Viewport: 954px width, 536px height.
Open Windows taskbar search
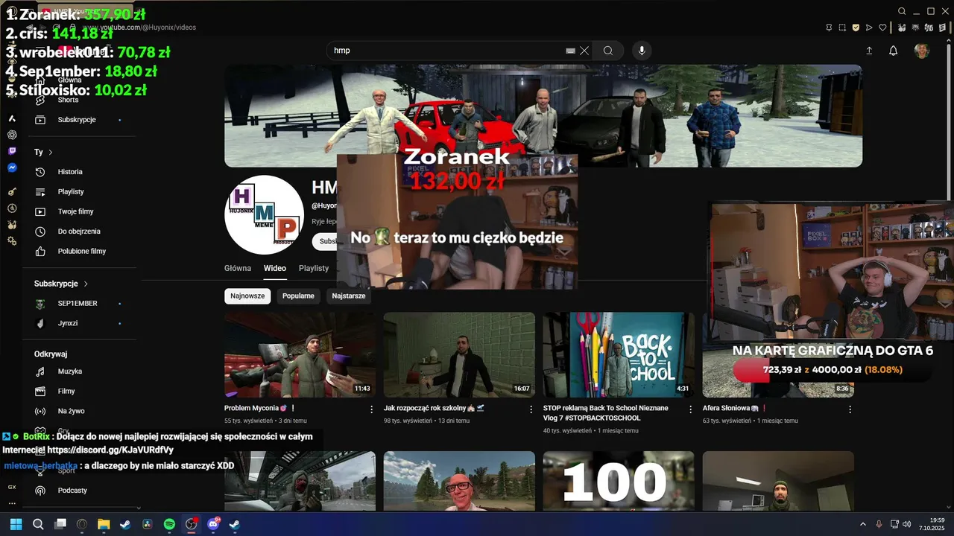pyautogui.click(x=38, y=524)
